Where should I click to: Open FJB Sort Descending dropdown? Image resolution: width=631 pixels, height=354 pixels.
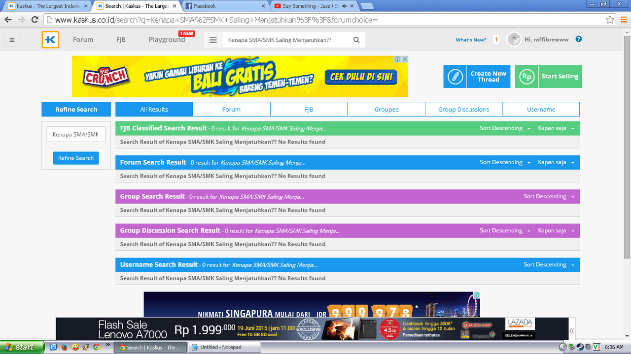(x=505, y=128)
